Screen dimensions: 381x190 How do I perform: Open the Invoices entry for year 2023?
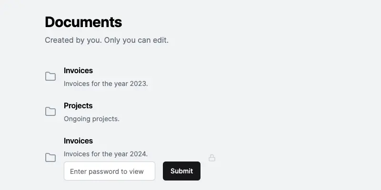click(78, 70)
